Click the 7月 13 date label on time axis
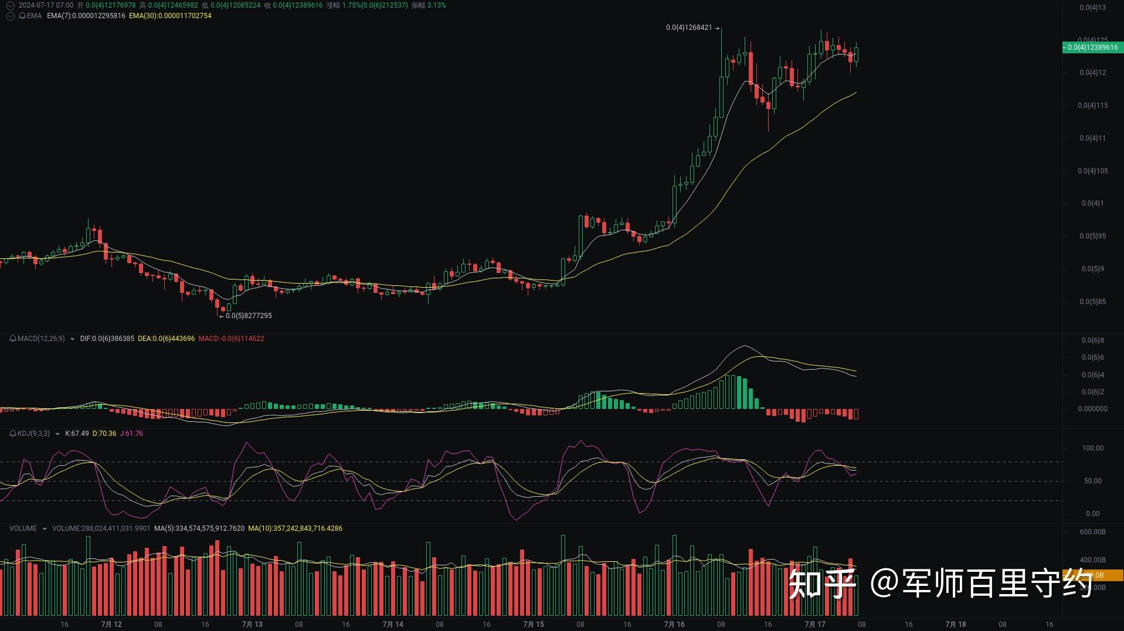 click(x=252, y=625)
